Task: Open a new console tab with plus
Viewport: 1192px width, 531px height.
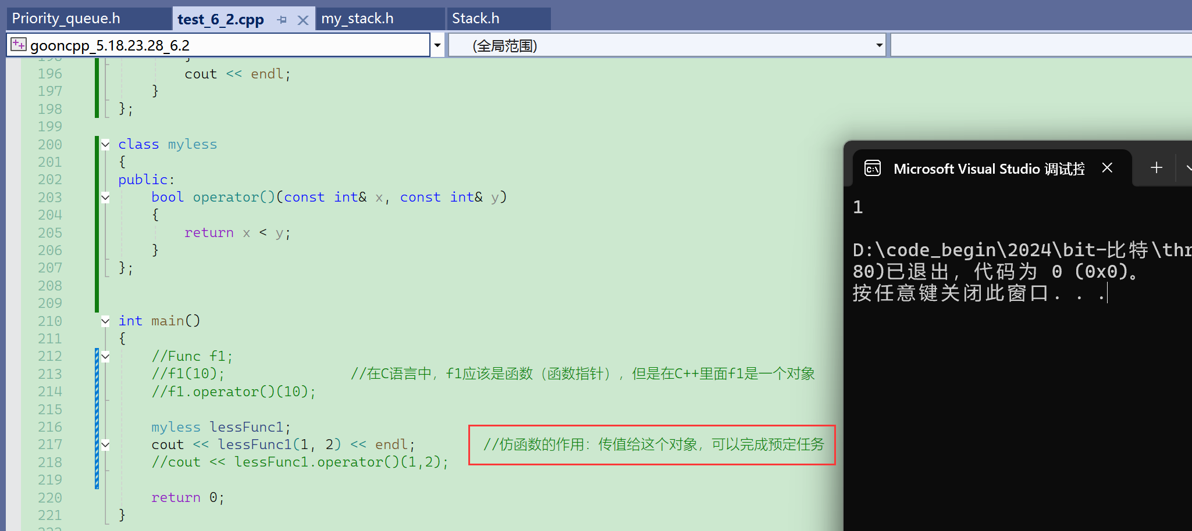Action: click(1157, 168)
